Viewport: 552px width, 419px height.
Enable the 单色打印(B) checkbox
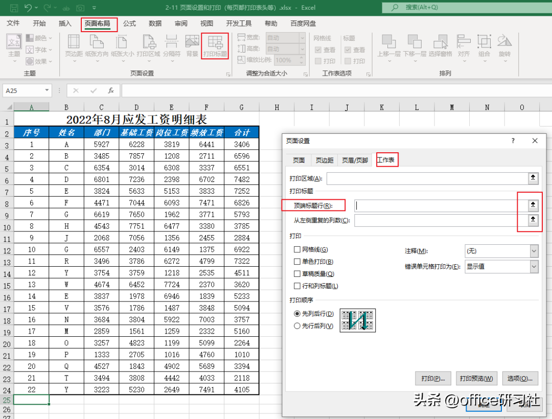(x=297, y=262)
